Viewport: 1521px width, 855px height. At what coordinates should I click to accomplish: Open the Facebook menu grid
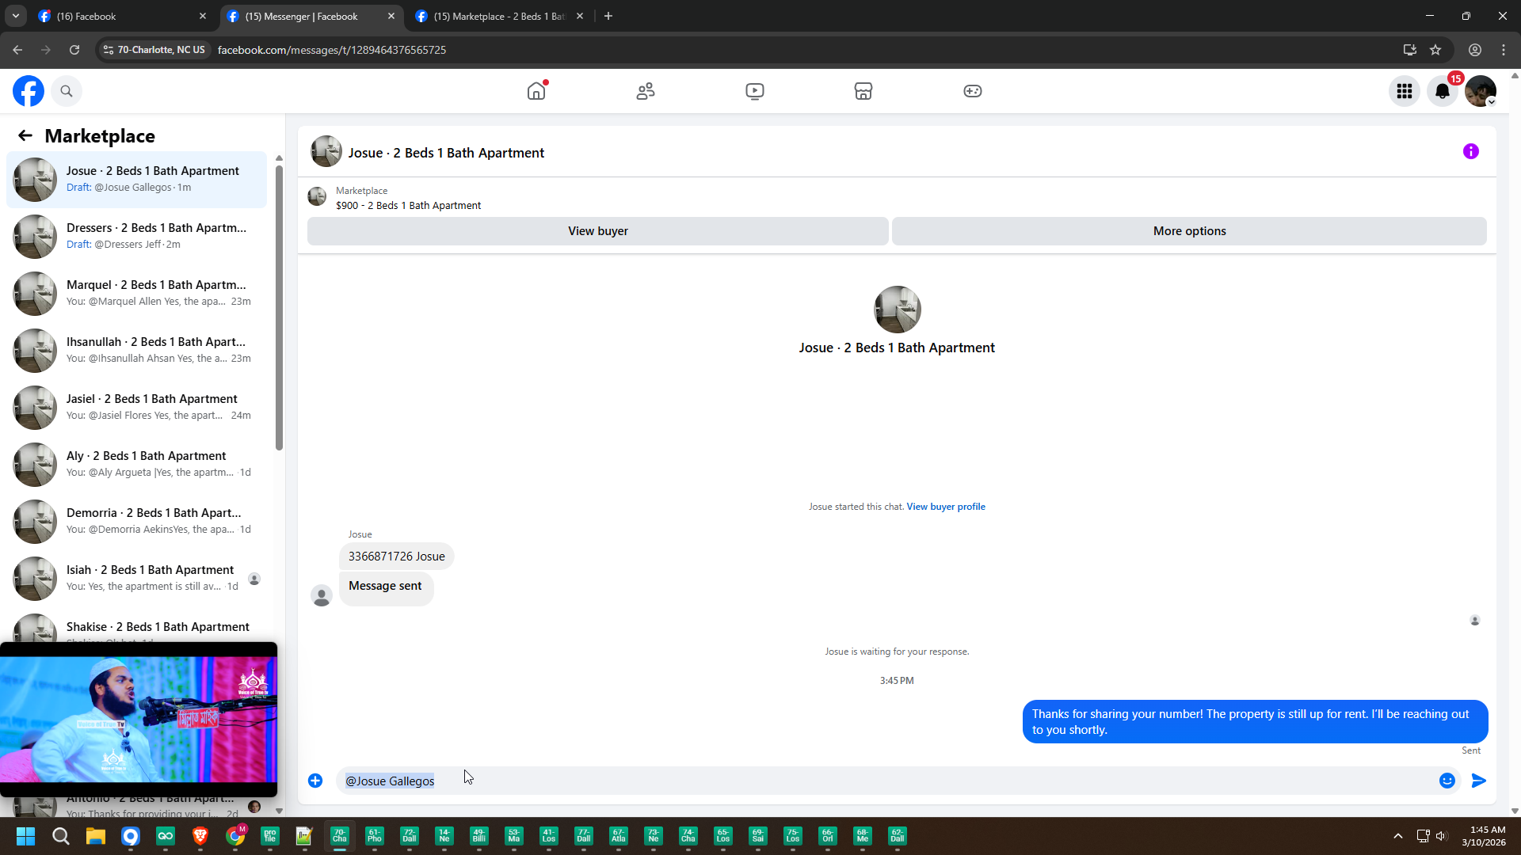pos(1405,91)
